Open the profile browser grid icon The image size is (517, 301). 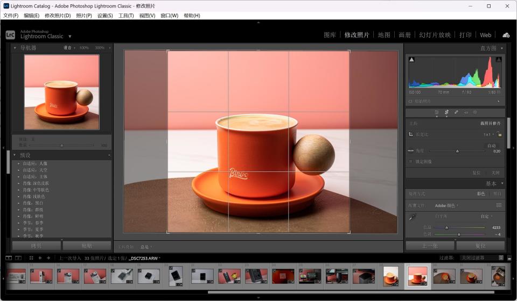(x=499, y=205)
